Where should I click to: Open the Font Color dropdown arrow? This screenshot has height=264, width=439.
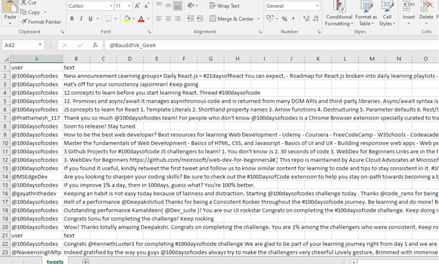coord(148,19)
